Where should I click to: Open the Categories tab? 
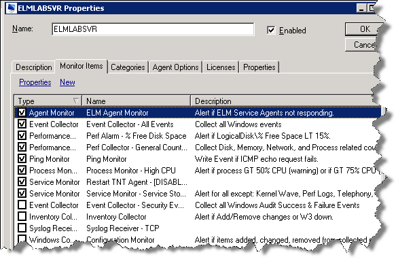coord(128,67)
